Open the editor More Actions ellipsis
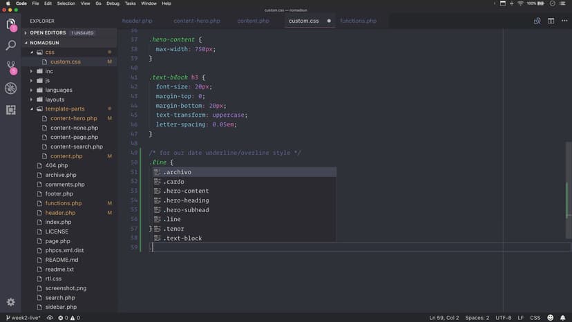This screenshot has height=322, width=572. coord(564,21)
